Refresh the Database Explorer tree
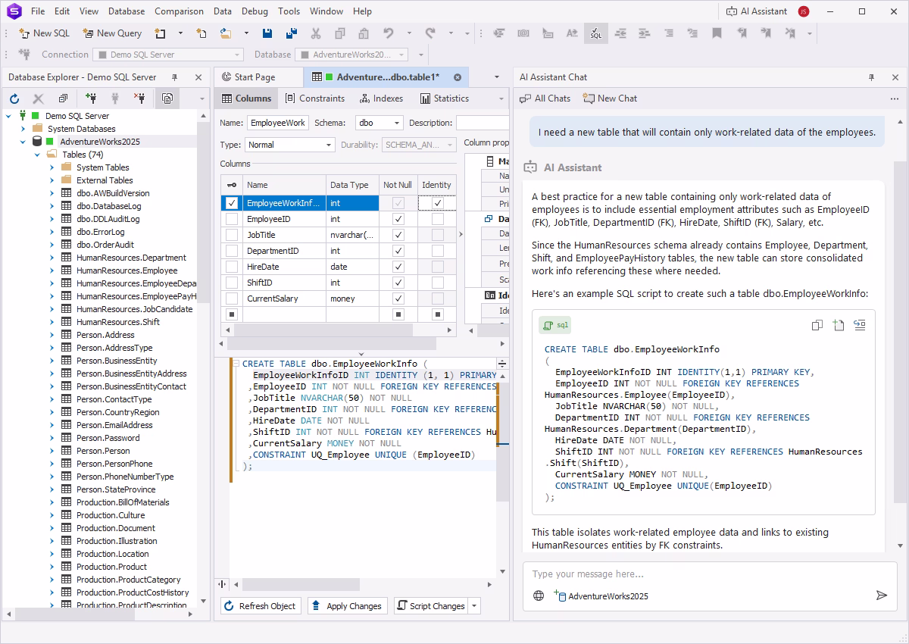 [14, 98]
